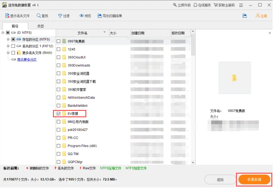Click the share arrow icon

point(245,16)
